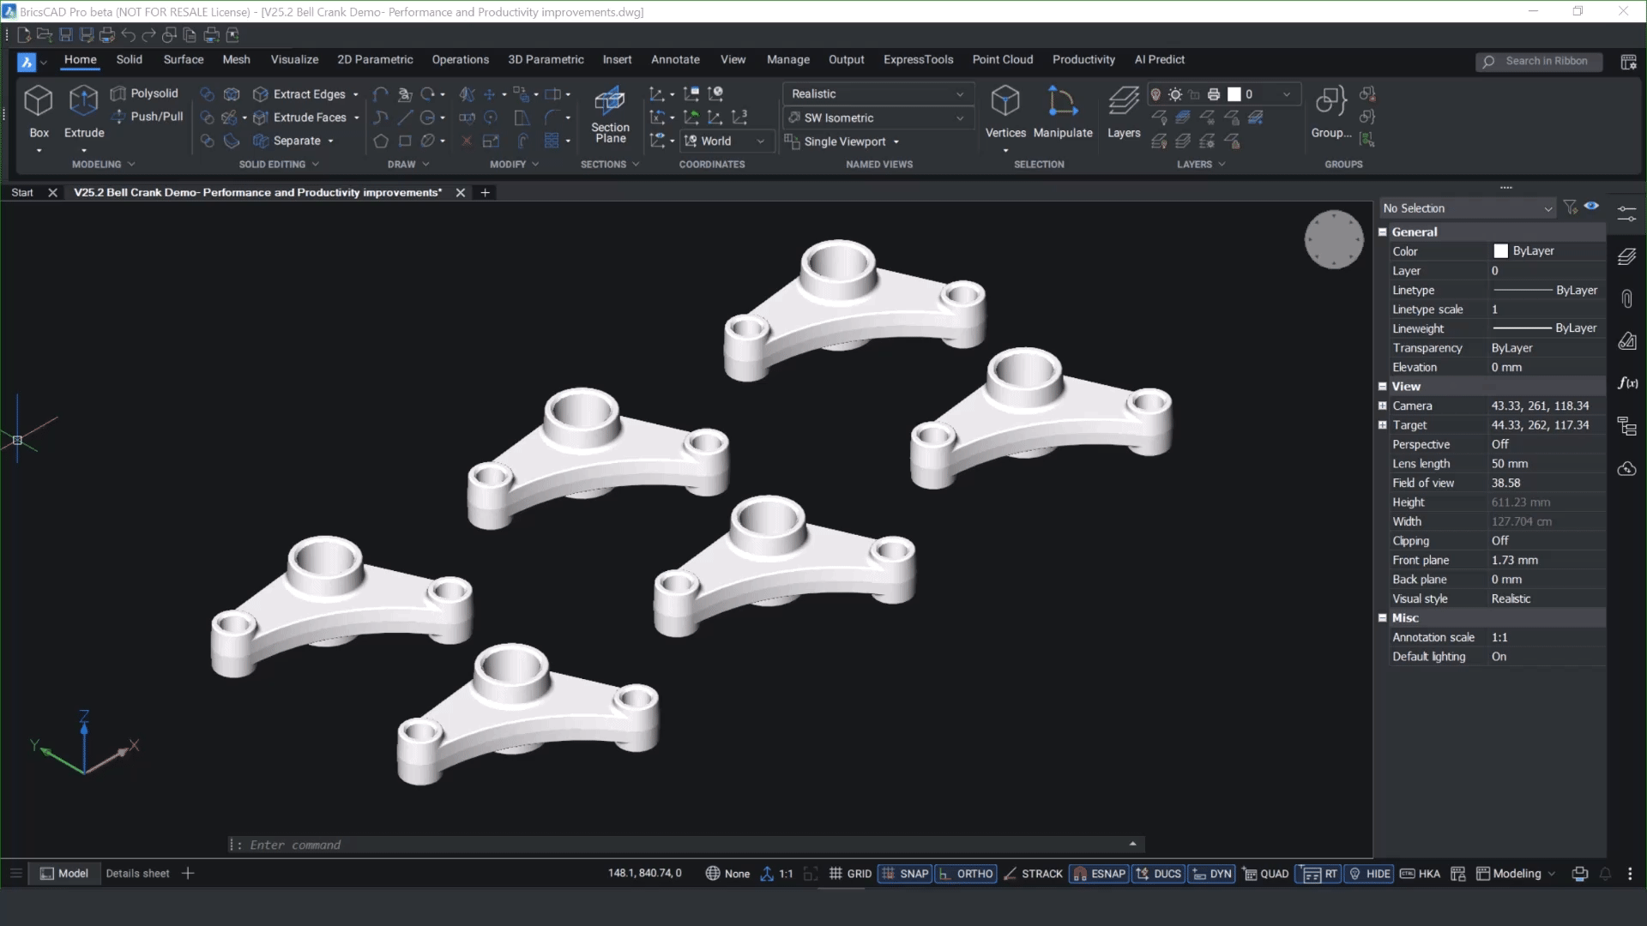Select the Vertices selection mode
Screen dimensions: 1647x926
tap(1004, 114)
